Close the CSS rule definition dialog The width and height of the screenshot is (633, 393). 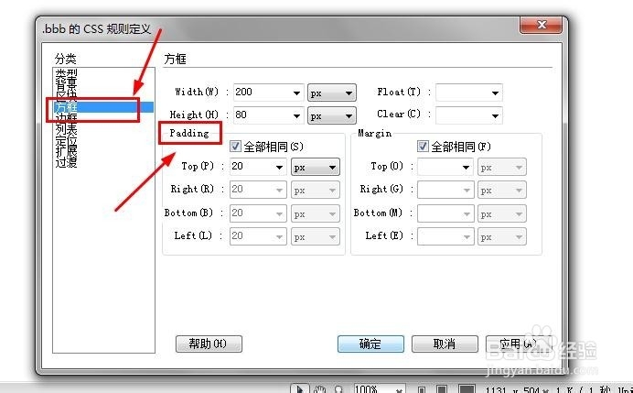(x=541, y=25)
